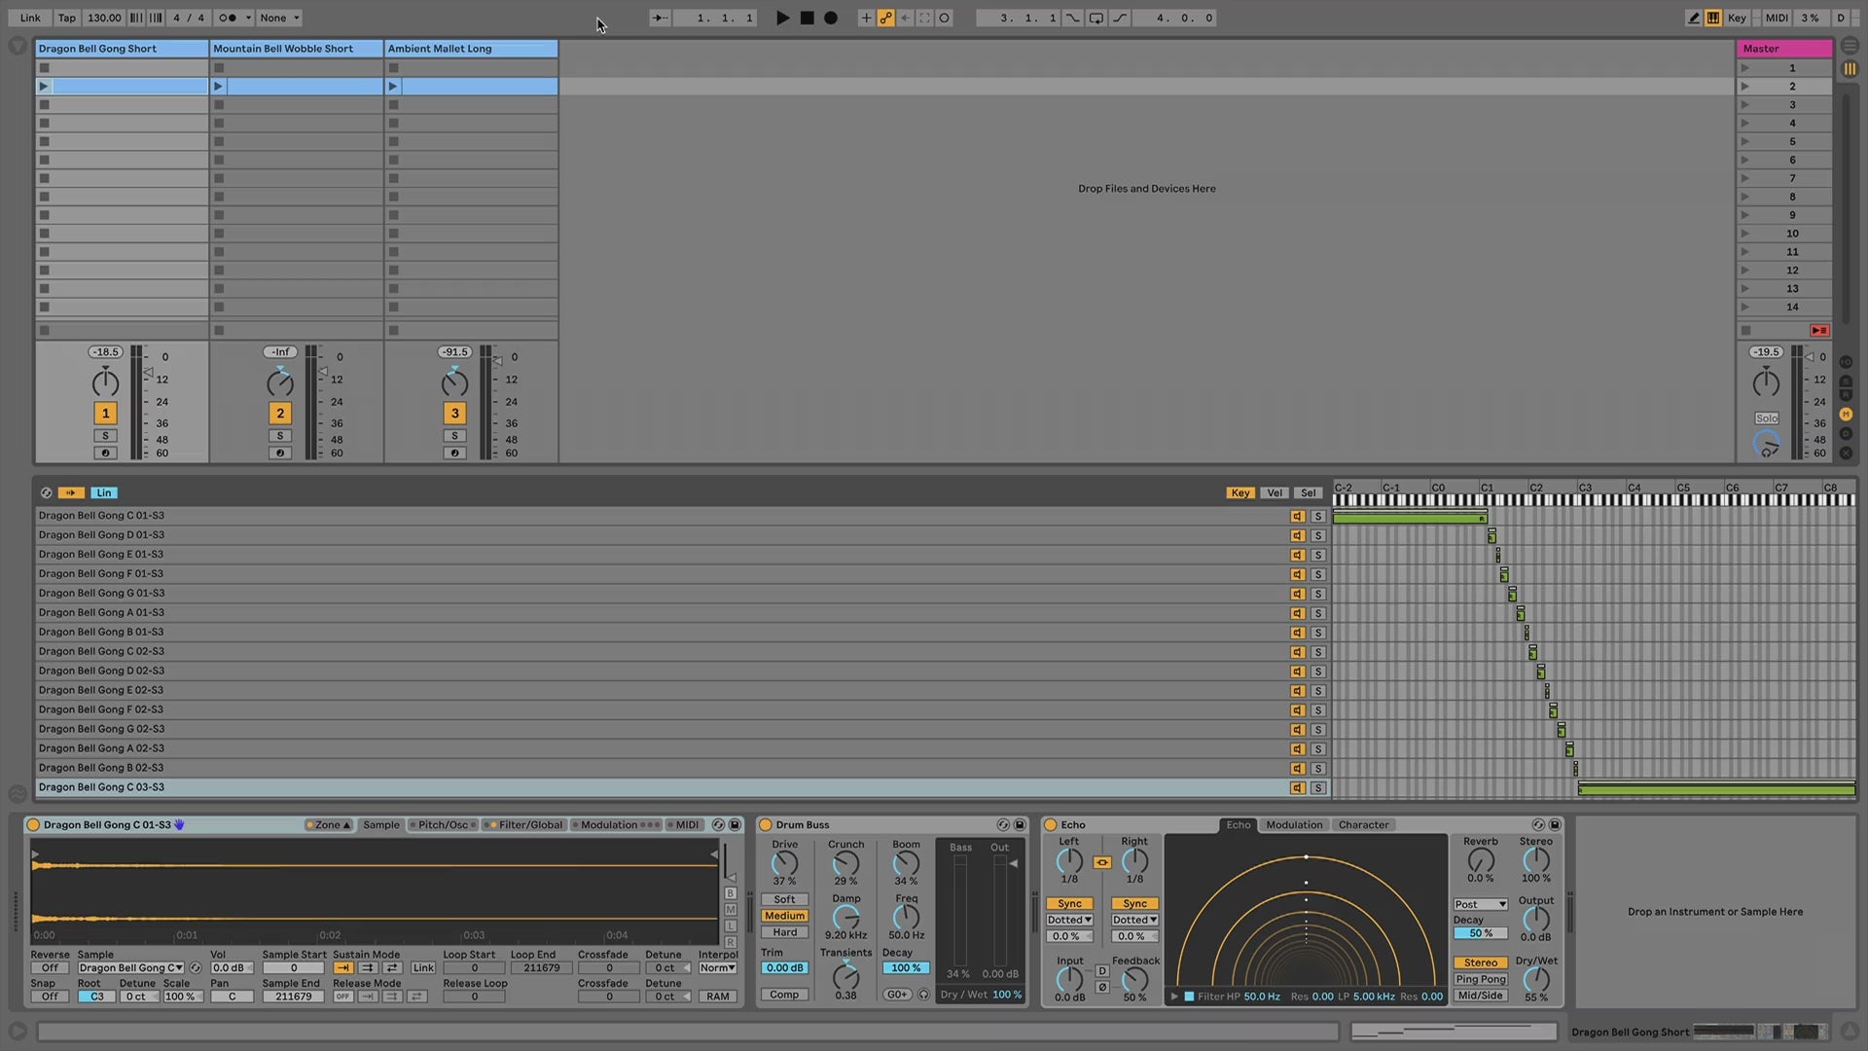Viewport: 1868px width, 1051px height.
Task: Toggle the metronome in the top bar
Action: [228, 18]
